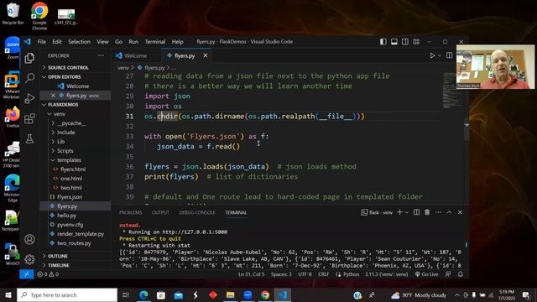This screenshot has width=537, height=302.
Task: Close the terminal panel
Action: [x=460, y=212]
